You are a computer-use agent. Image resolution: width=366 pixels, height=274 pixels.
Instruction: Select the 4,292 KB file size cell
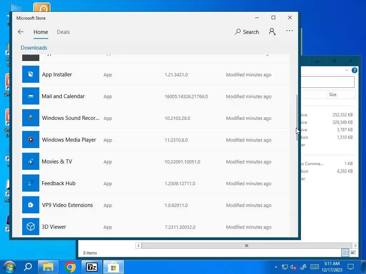(345, 171)
